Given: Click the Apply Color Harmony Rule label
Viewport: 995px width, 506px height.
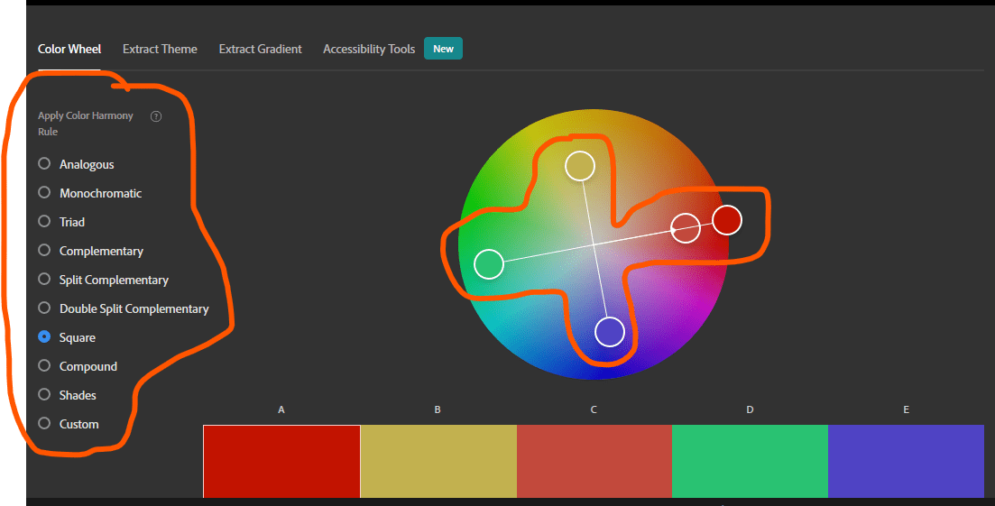Looking at the screenshot, I should pos(85,123).
